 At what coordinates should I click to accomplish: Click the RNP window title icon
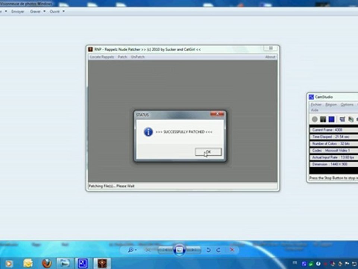click(91, 49)
